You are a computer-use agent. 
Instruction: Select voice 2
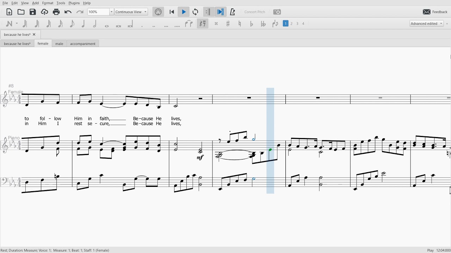(x=292, y=24)
